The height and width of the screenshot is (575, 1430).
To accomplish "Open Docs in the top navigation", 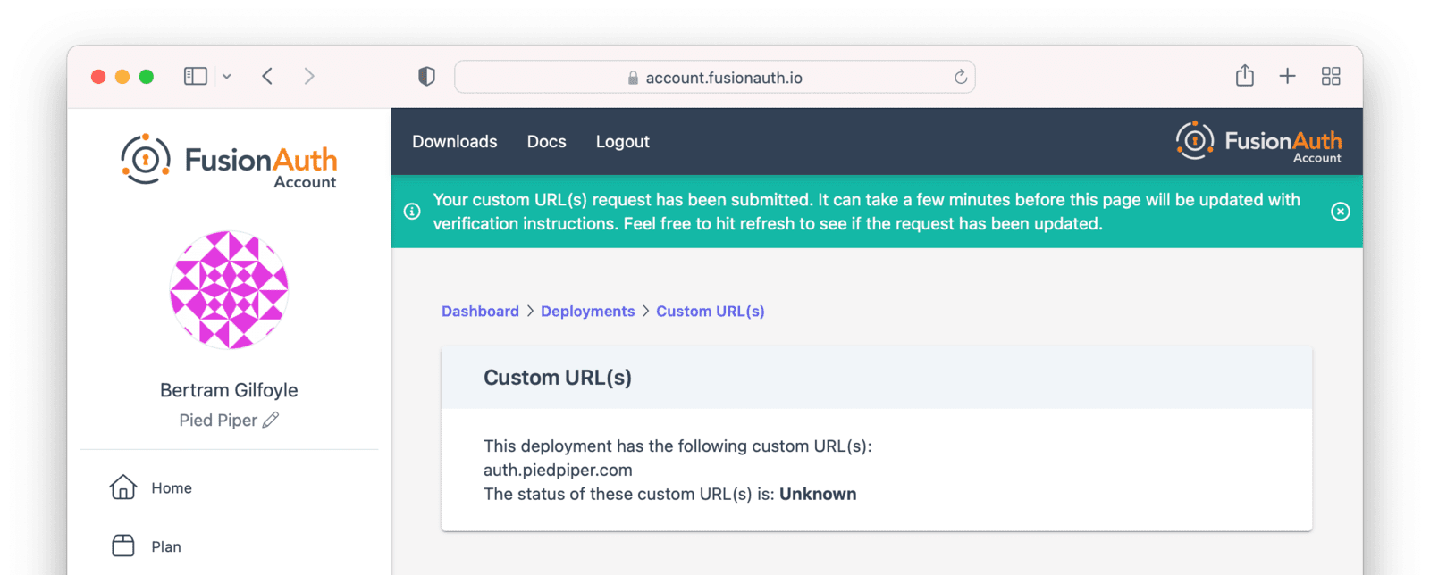I will 546,142.
